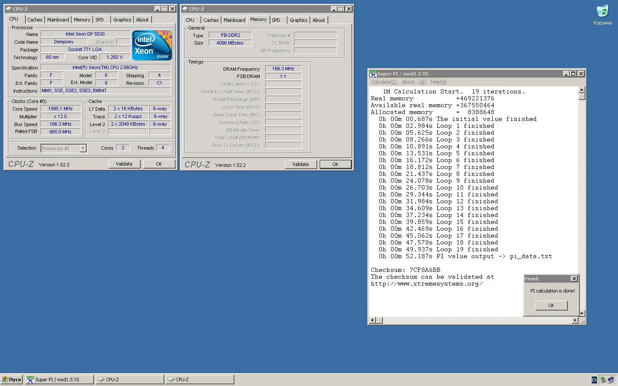Image resolution: width=618 pixels, height=386 pixels.
Task: Switch to Mainboard tab in right CPU-Z window
Action: [x=234, y=20]
